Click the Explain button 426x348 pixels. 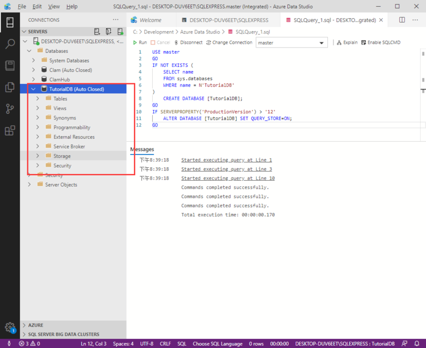(x=347, y=43)
